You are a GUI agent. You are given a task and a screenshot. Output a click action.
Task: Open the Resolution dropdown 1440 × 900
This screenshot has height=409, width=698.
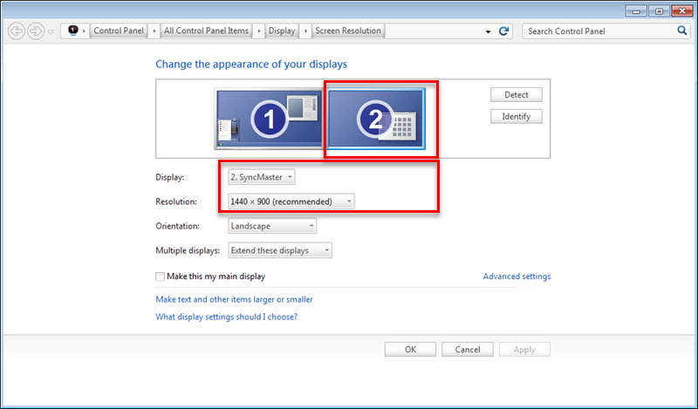point(291,201)
